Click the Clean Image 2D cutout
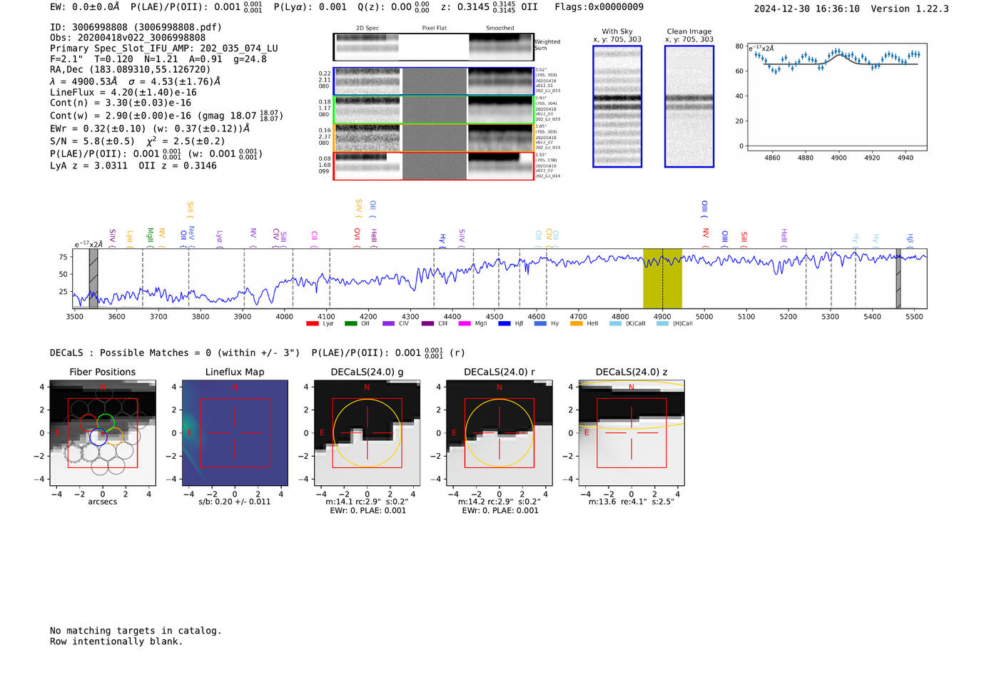Image resolution: width=999 pixels, height=680 pixels. pos(689,106)
